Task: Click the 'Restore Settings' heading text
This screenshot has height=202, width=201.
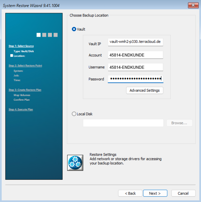Action: click(103, 155)
